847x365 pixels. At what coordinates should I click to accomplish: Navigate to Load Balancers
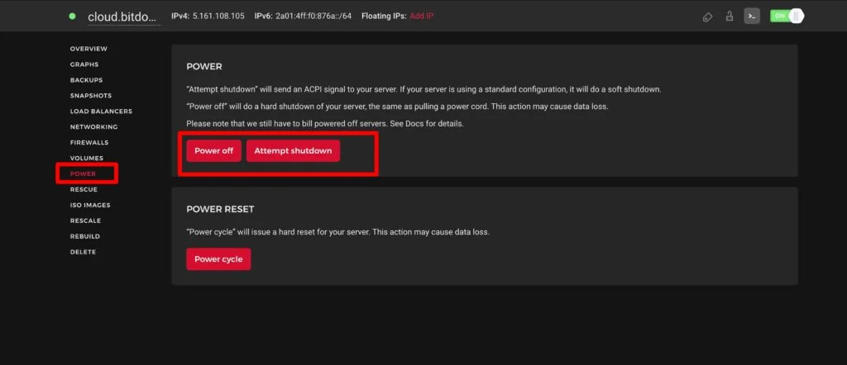pyautogui.click(x=101, y=111)
